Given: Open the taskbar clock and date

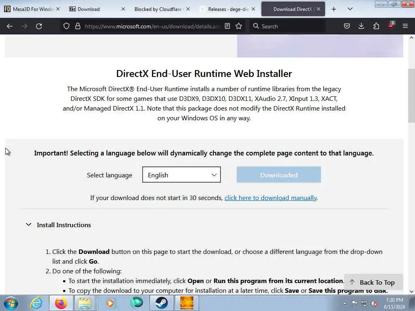Looking at the screenshot, I should point(394,303).
